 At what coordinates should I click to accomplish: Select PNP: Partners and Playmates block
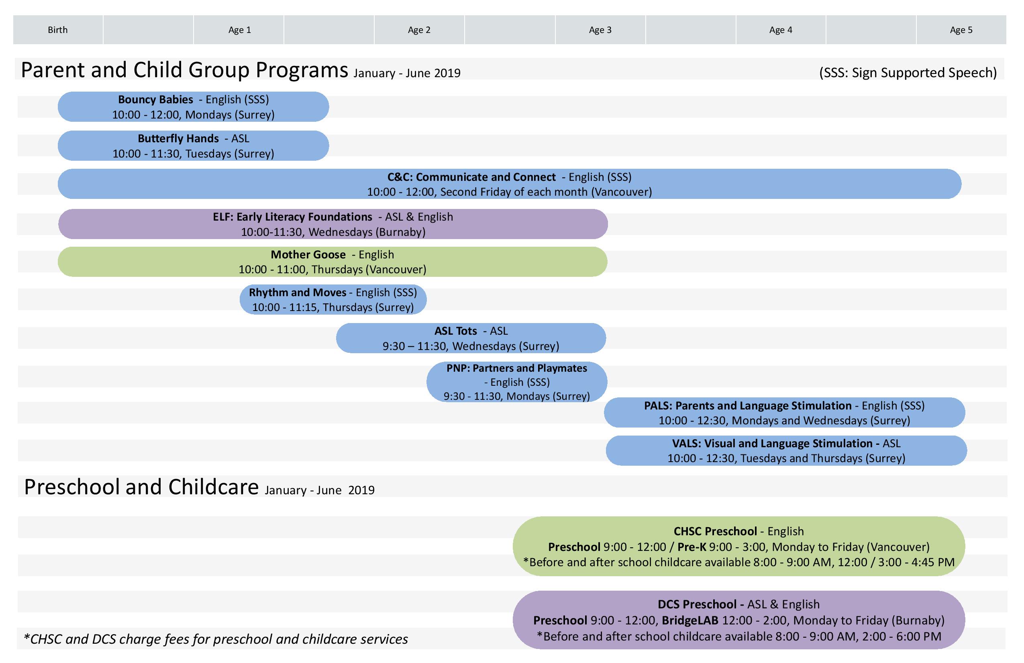[517, 382]
